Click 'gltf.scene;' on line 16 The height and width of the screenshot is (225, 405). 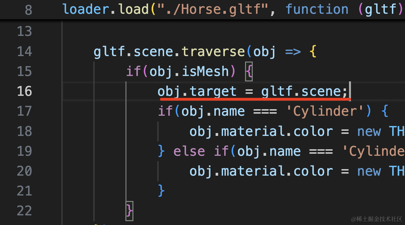tap(305, 92)
